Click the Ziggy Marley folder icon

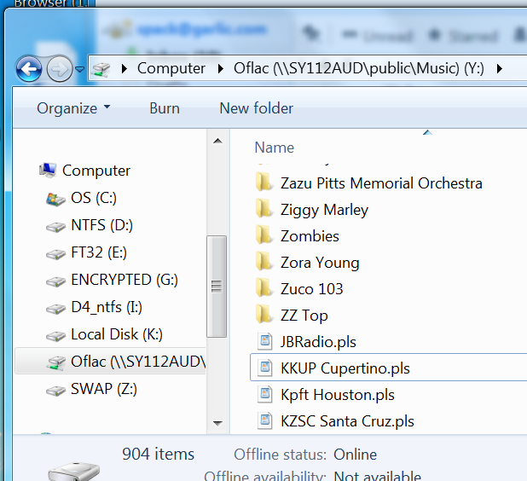(263, 208)
